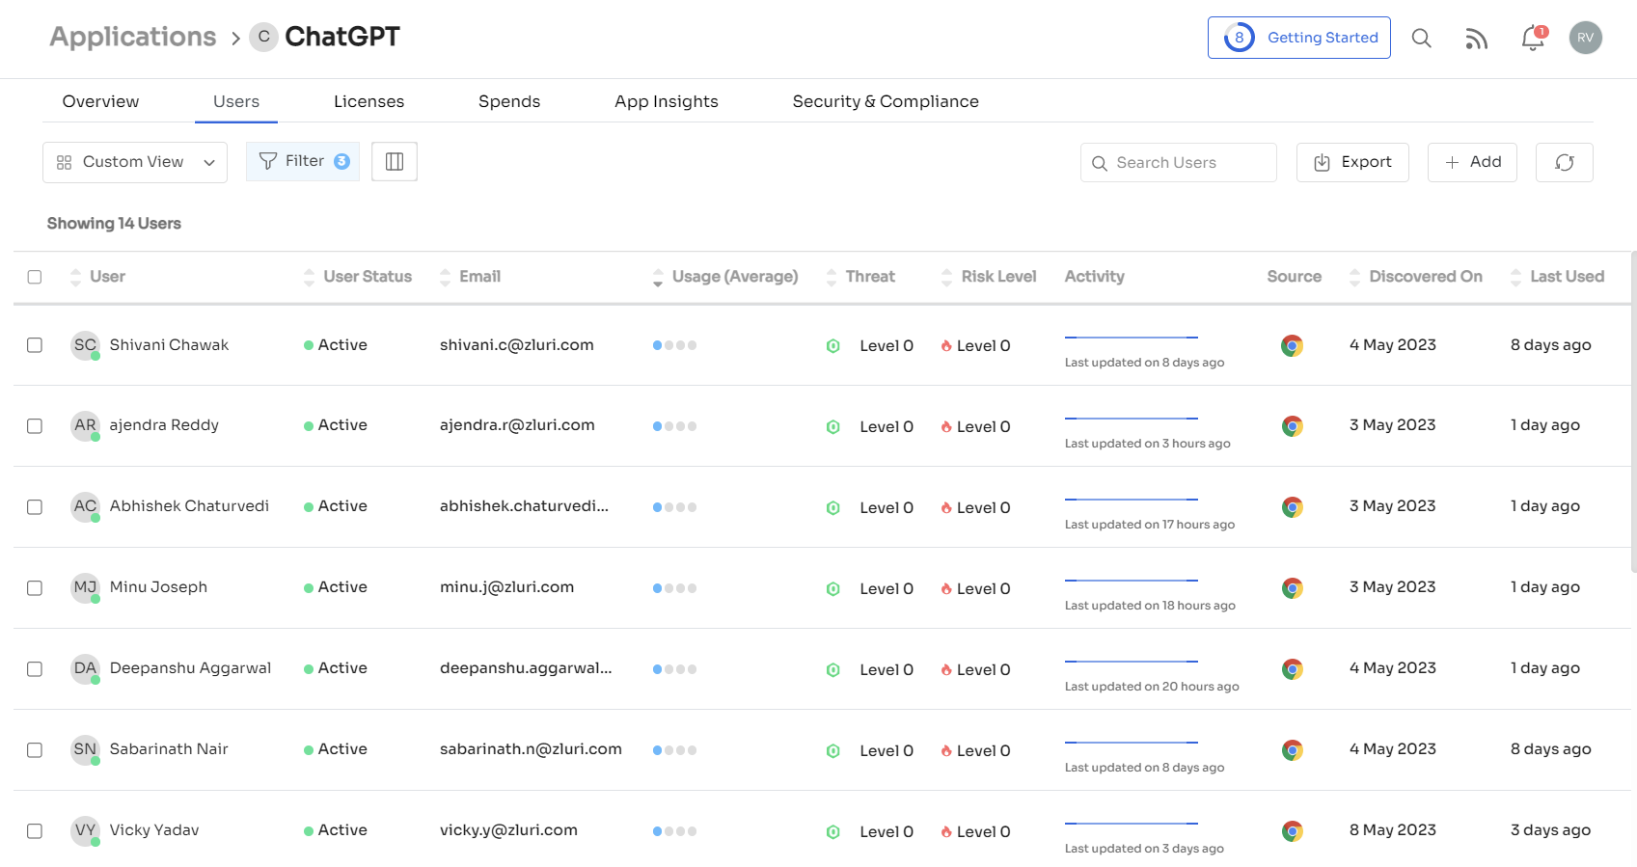This screenshot has height=867, width=1637.
Task: Open Shivani Chawak user name link
Action: click(x=169, y=345)
